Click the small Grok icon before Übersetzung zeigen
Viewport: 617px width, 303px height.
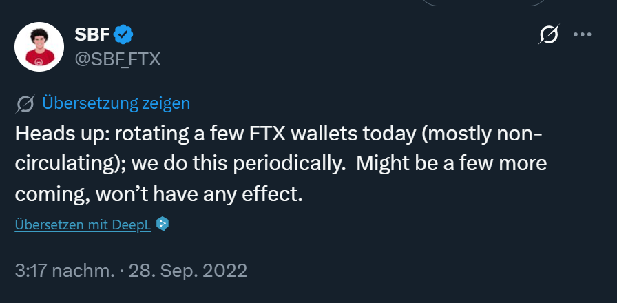pyautogui.click(x=25, y=104)
